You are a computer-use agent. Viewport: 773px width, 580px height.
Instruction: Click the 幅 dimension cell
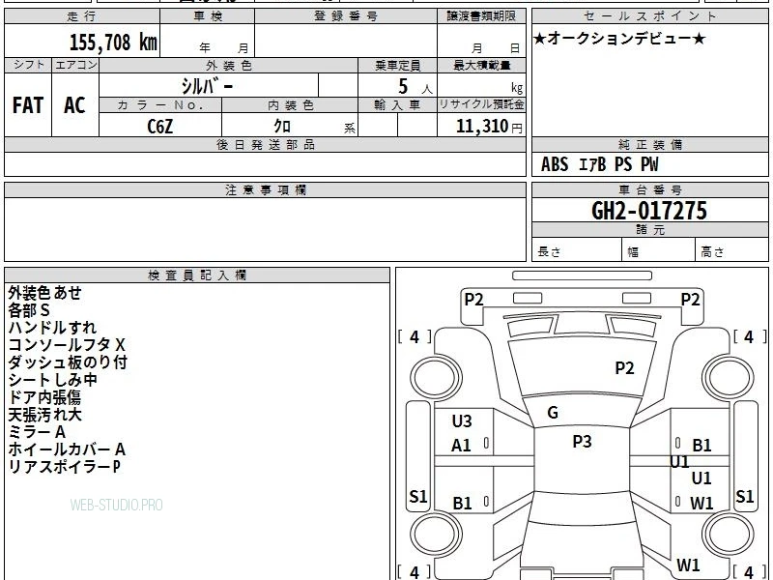659,251
